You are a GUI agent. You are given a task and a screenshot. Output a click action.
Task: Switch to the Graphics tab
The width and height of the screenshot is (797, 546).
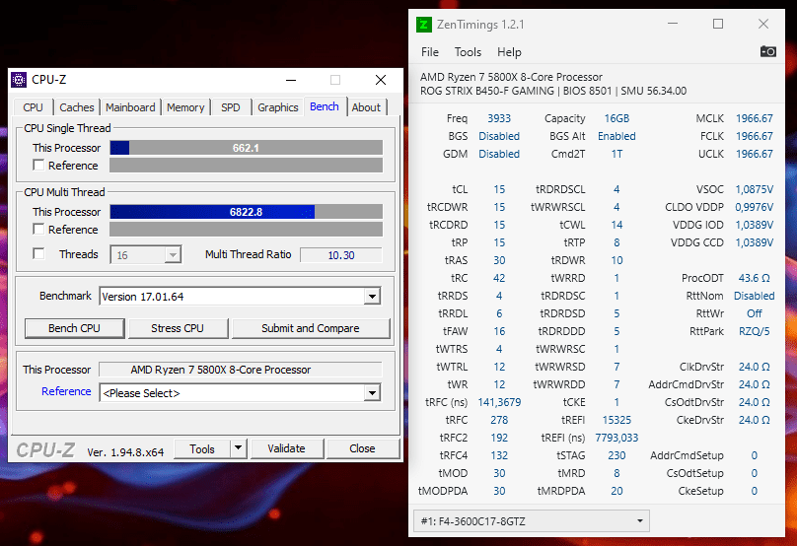click(277, 107)
